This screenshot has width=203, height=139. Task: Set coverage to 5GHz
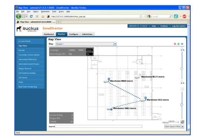click(81, 50)
